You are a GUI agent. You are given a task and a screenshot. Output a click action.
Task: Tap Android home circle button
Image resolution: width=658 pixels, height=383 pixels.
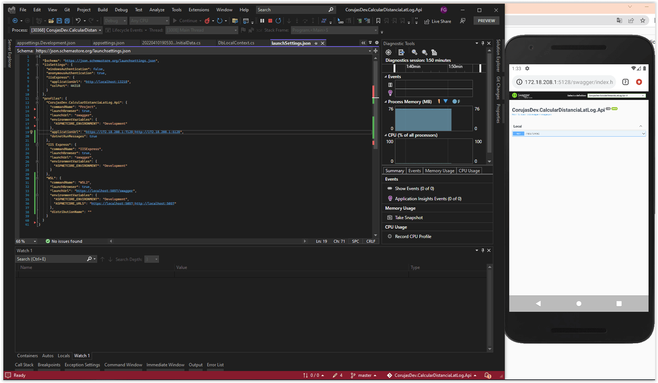pyautogui.click(x=579, y=303)
